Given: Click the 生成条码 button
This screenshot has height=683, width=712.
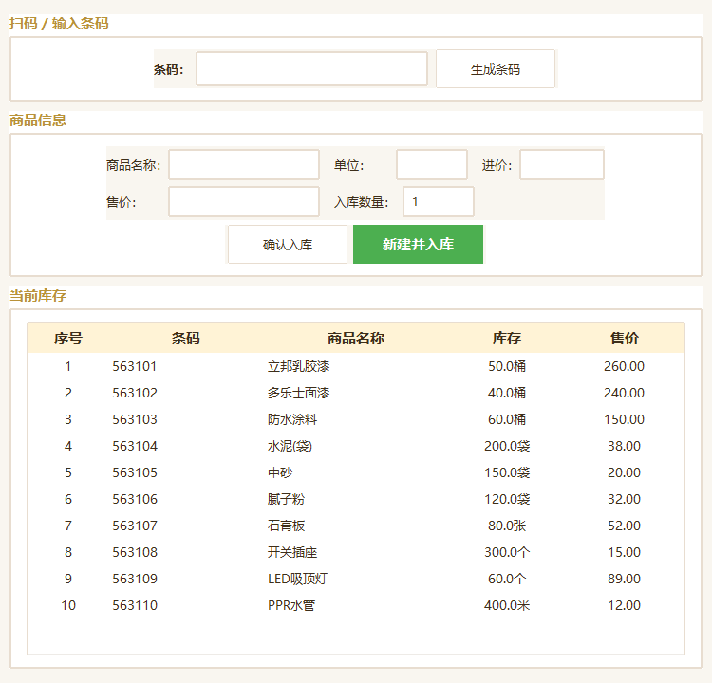Looking at the screenshot, I should click(495, 69).
